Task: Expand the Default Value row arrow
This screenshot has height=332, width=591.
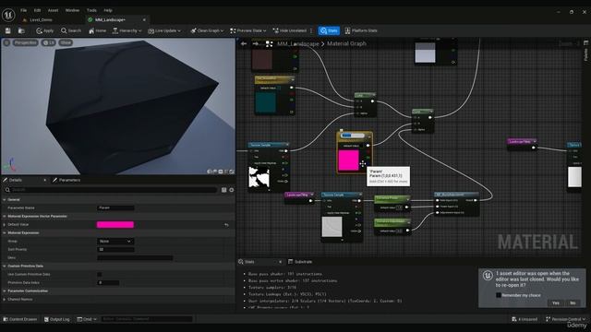Action: (4, 225)
